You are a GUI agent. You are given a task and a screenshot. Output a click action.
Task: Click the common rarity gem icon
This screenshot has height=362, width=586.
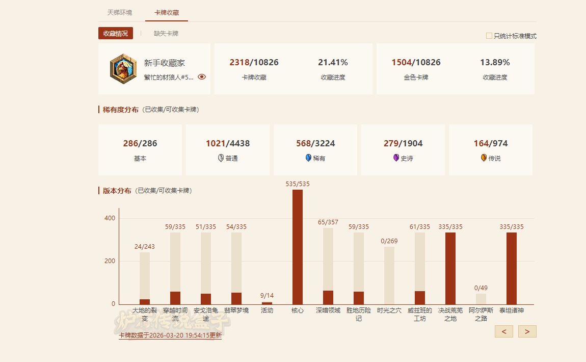221,158
